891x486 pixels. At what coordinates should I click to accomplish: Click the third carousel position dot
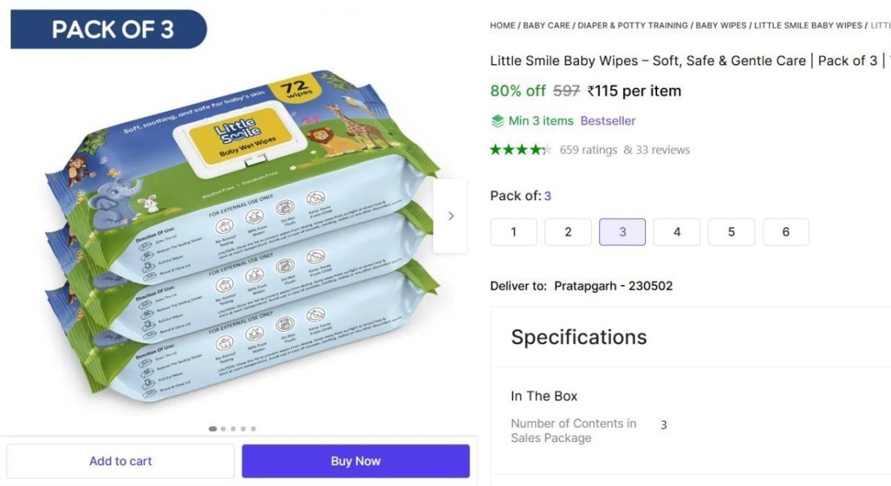pyautogui.click(x=233, y=429)
